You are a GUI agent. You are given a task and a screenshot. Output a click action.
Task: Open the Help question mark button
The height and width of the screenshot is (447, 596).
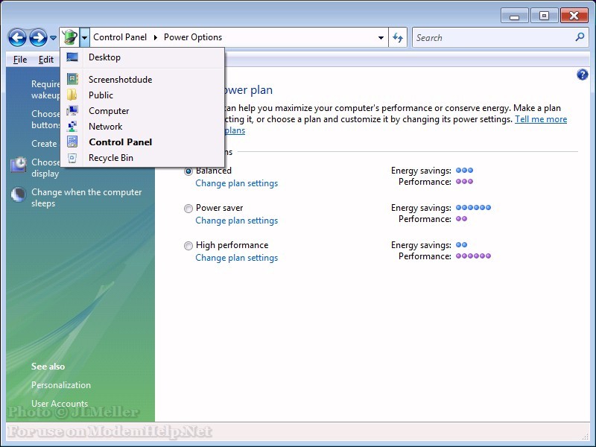pyautogui.click(x=582, y=74)
